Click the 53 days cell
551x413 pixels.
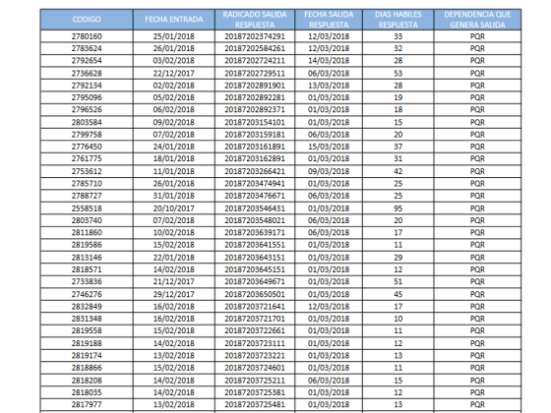pyautogui.click(x=398, y=74)
